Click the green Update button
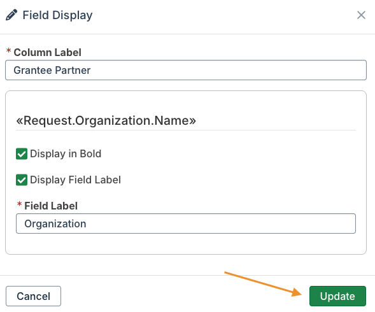 point(337,296)
